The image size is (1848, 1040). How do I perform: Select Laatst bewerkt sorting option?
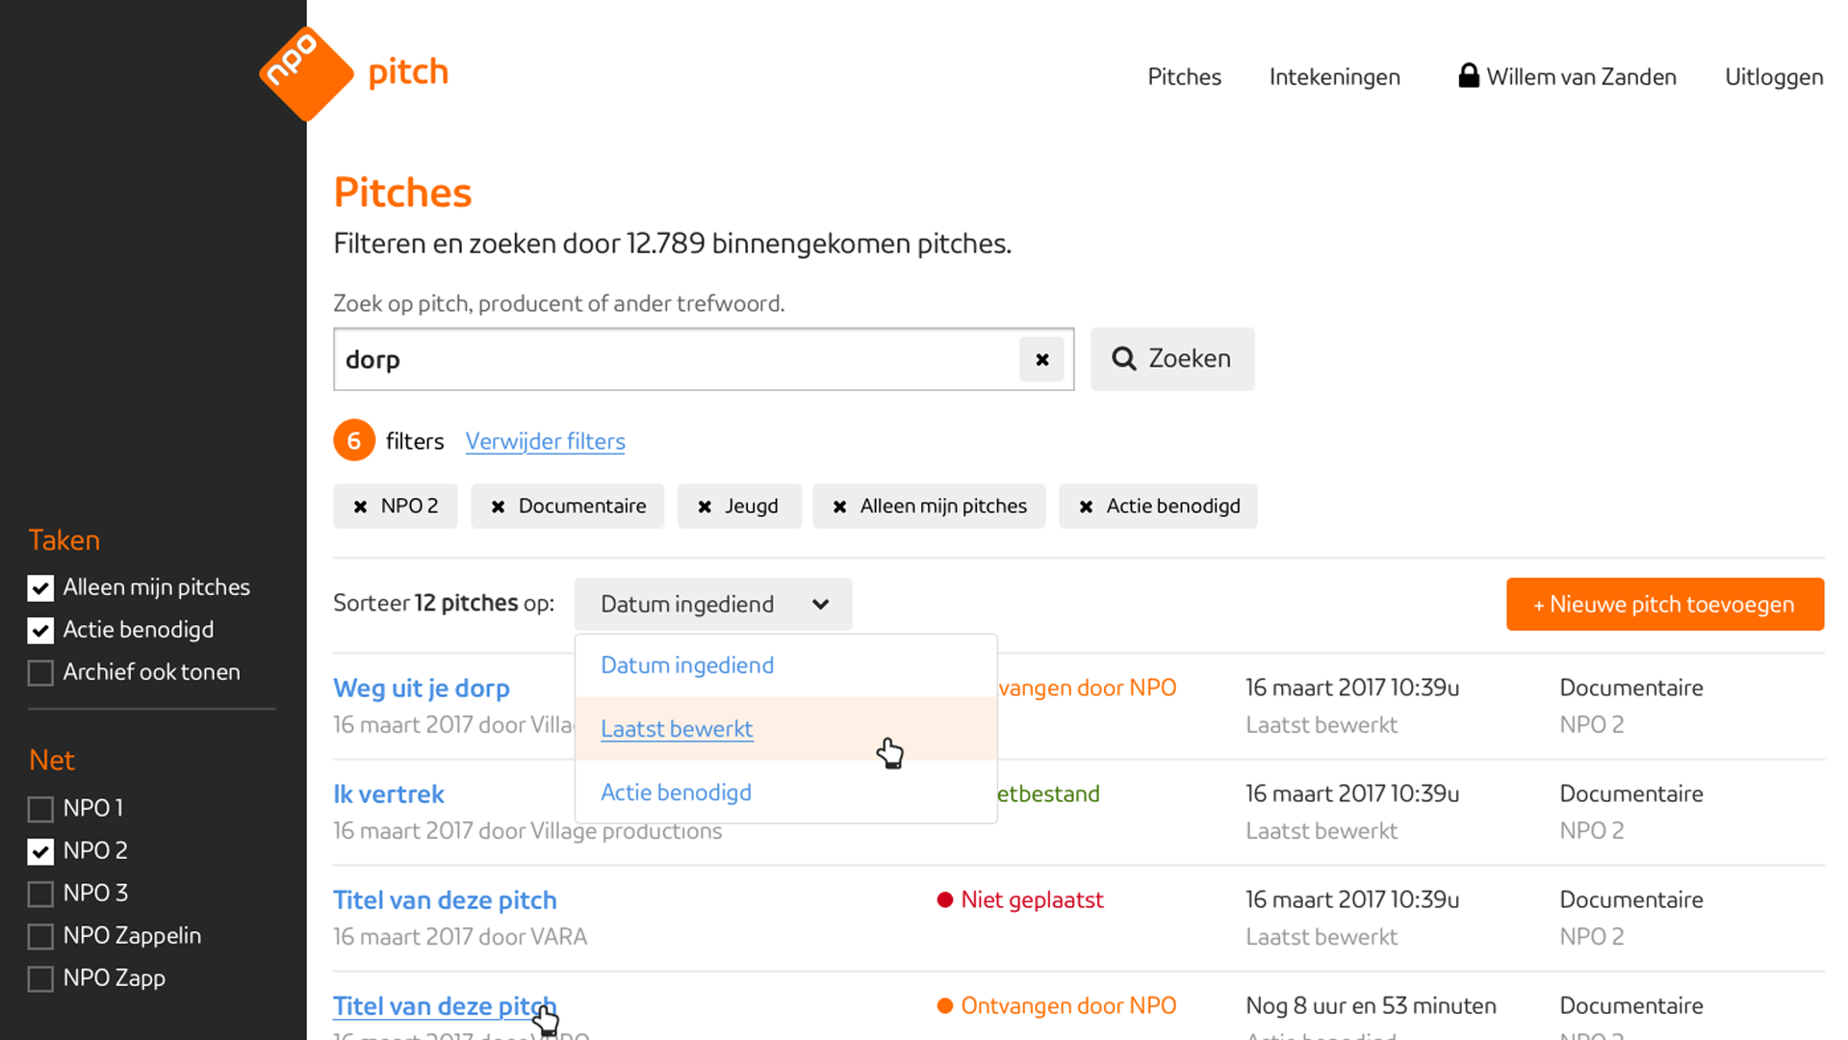click(677, 729)
